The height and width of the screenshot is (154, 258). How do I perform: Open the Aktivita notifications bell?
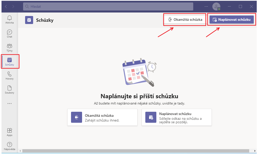10,19
